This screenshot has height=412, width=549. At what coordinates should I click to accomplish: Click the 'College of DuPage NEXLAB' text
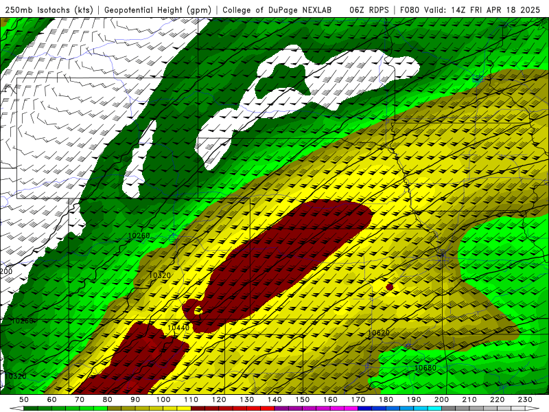tap(277, 10)
